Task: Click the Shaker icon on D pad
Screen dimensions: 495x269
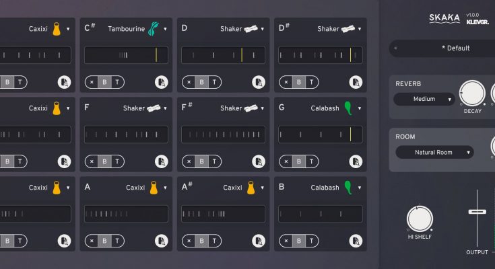Action: tap(251, 29)
